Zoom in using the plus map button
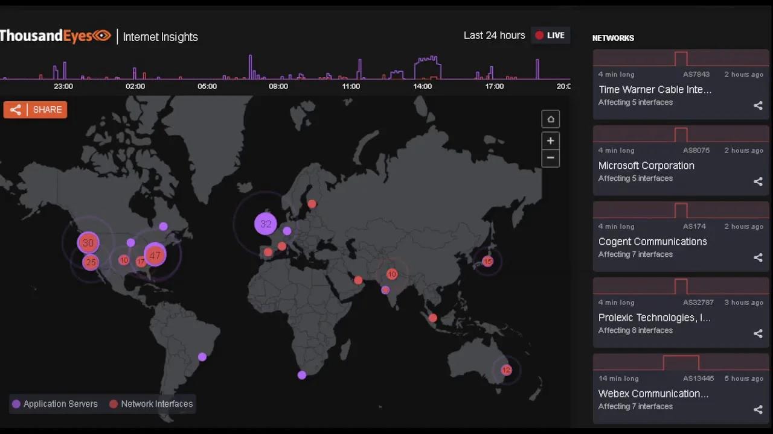The width and height of the screenshot is (773, 434). [550, 141]
